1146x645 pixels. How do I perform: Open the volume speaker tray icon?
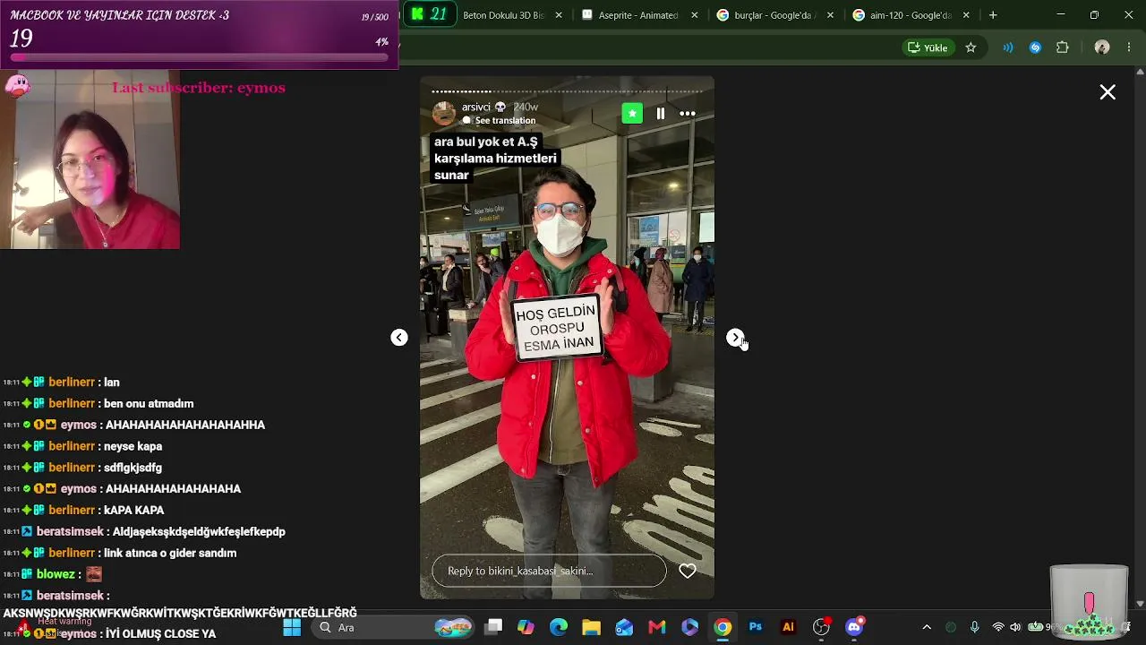(1015, 627)
